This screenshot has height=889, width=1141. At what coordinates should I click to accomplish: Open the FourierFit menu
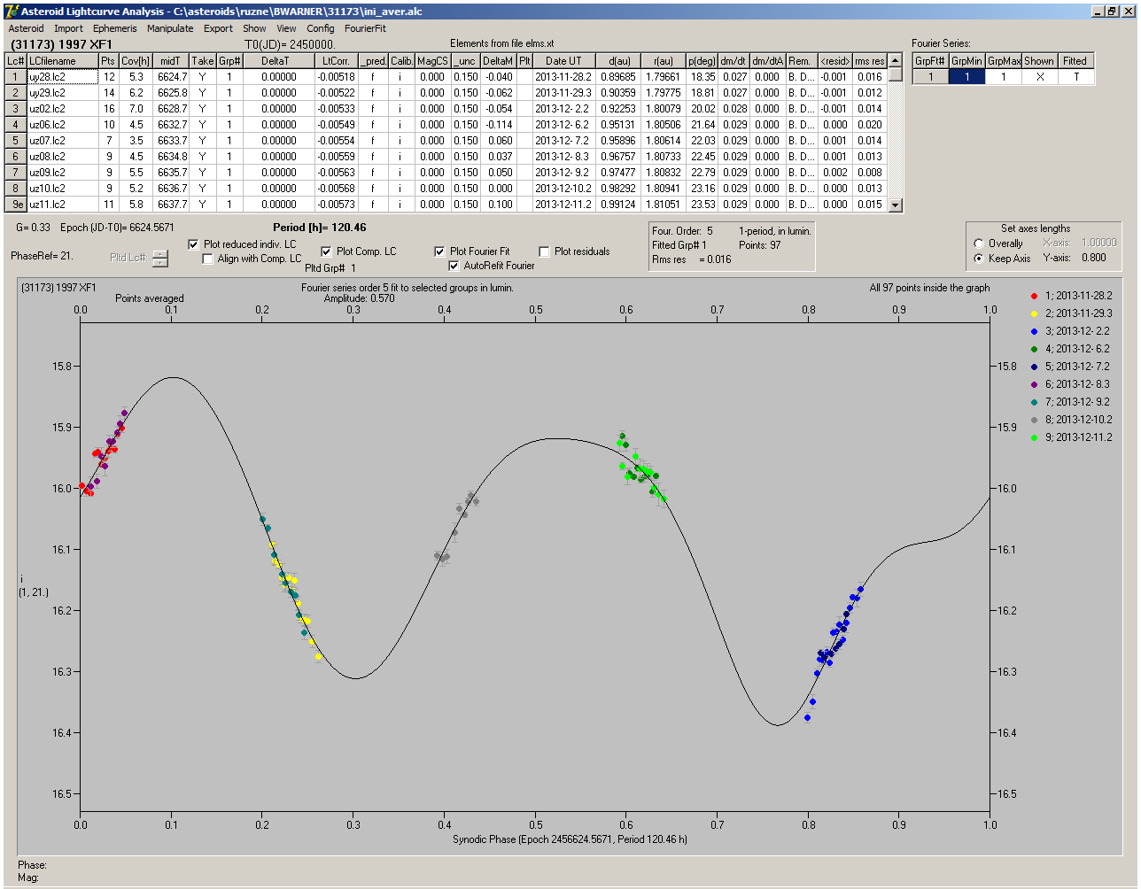click(365, 28)
